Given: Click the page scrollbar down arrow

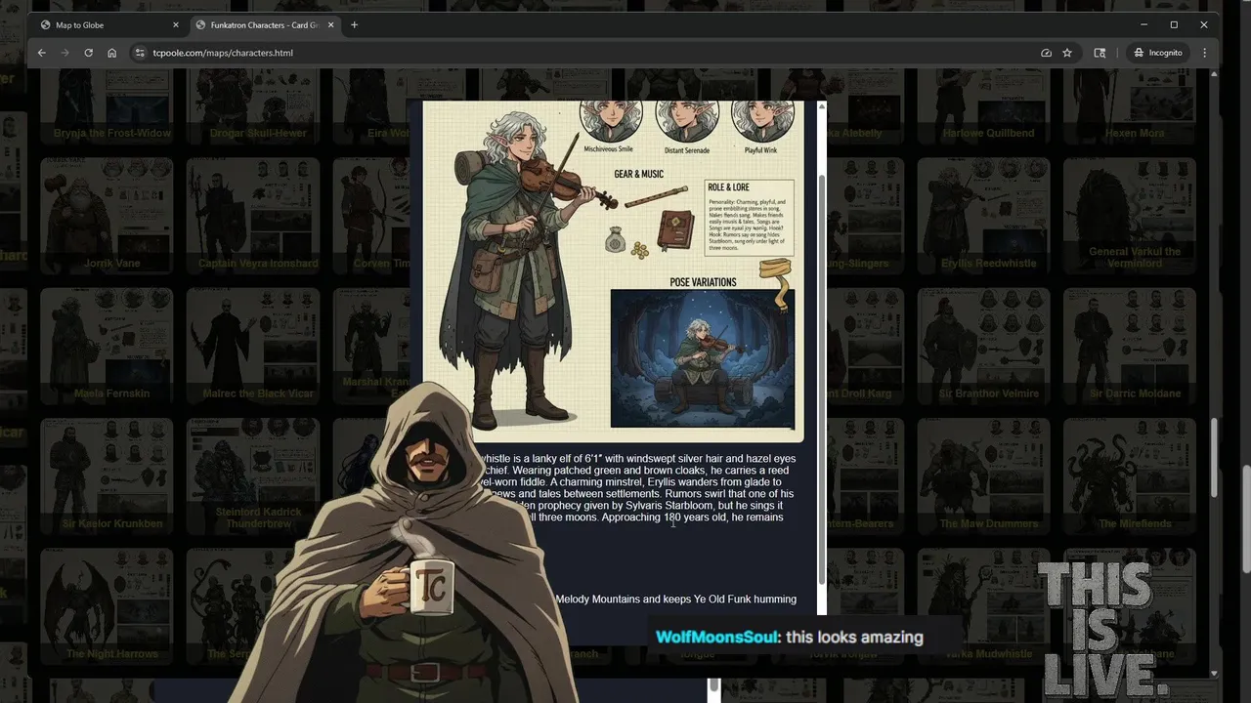Looking at the screenshot, I should (1214, 673).
